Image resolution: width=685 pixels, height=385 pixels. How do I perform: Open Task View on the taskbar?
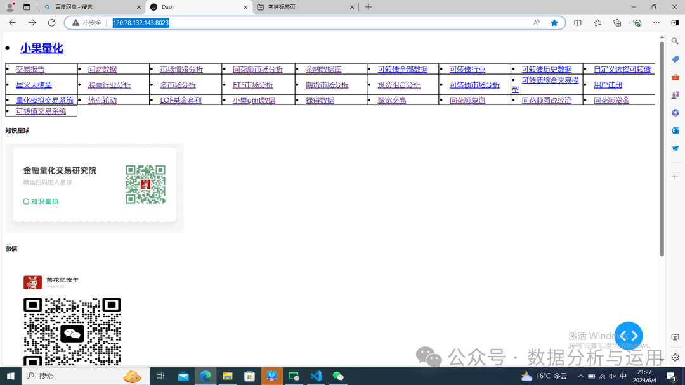(x=160, y=376)
